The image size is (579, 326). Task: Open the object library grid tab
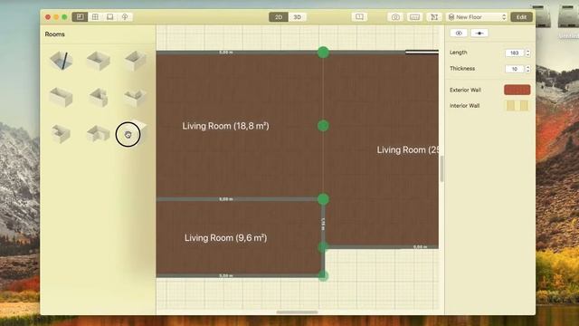click(x=95, y=17)
